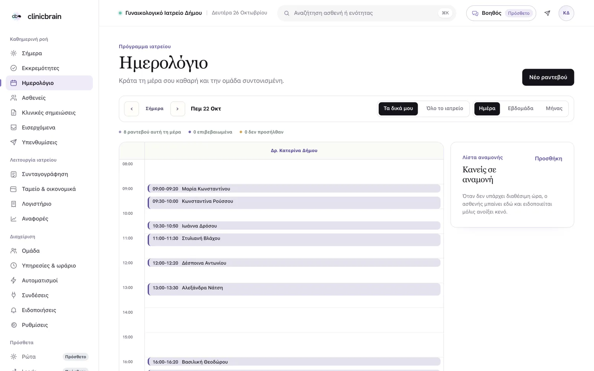Image resolution: width=594 pixels, height=371 pixels.
Task: Click the Αυτοματισμοί lightning icon
Action: [14, 280]
